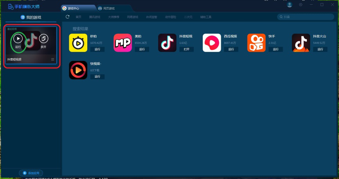The width and height of the screenshot is (339, 179).
Task: Click the refresh icon in the navigation bar
Action: click(x=67, y=17)
